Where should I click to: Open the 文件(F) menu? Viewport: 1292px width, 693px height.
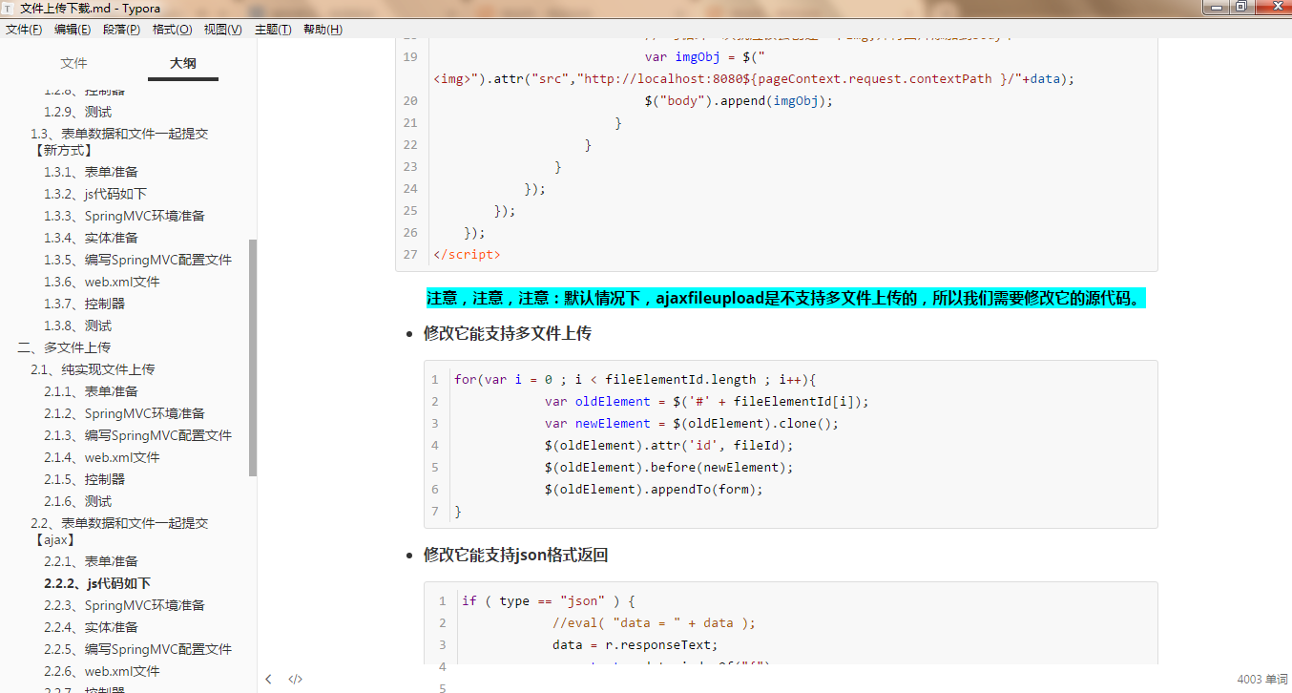tap(24, 30)
